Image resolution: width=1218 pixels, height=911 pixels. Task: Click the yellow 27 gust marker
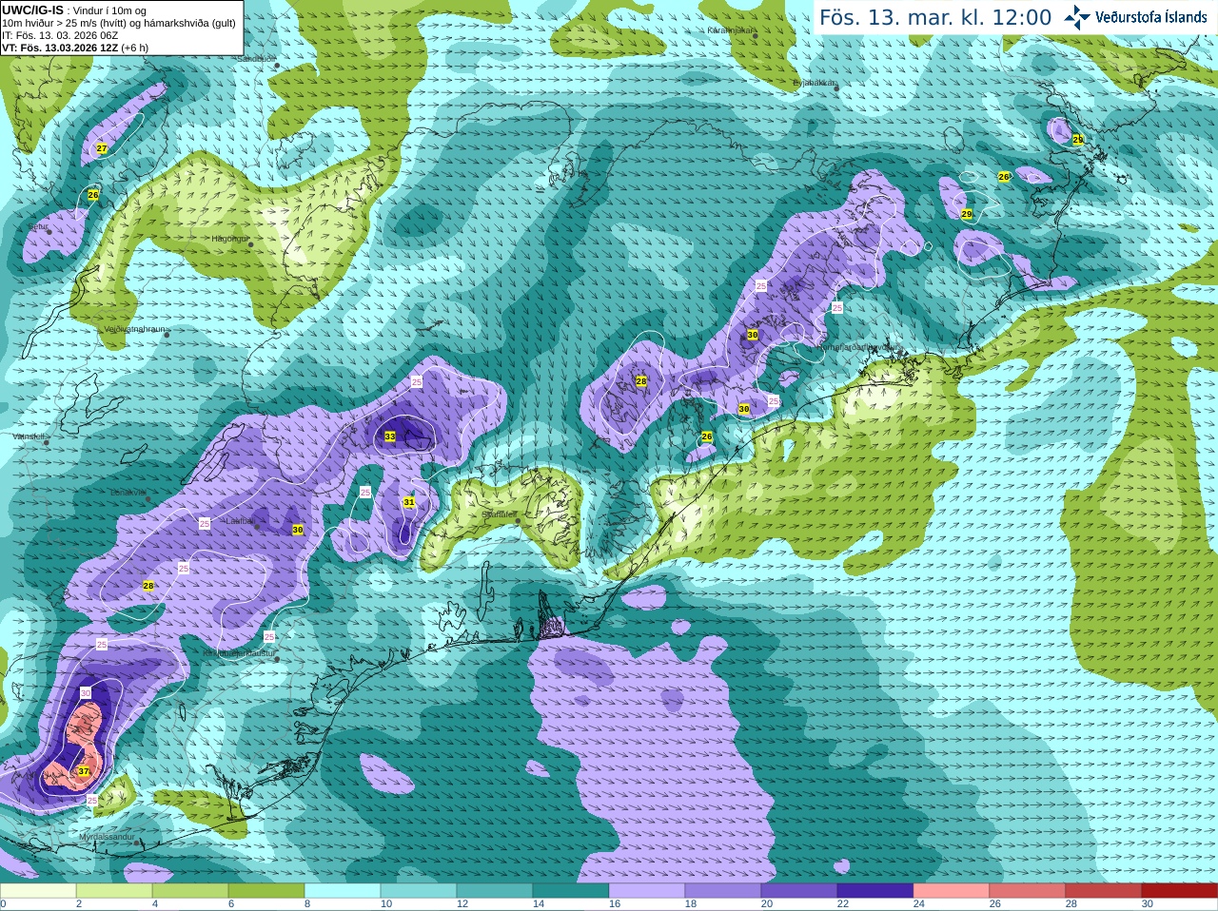coord(102,148)
